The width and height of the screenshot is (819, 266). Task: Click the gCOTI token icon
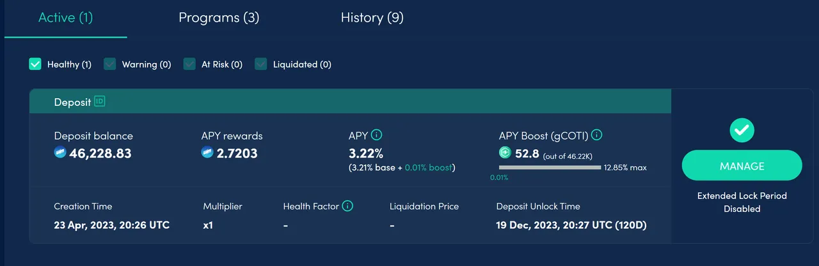coord(505,153)
